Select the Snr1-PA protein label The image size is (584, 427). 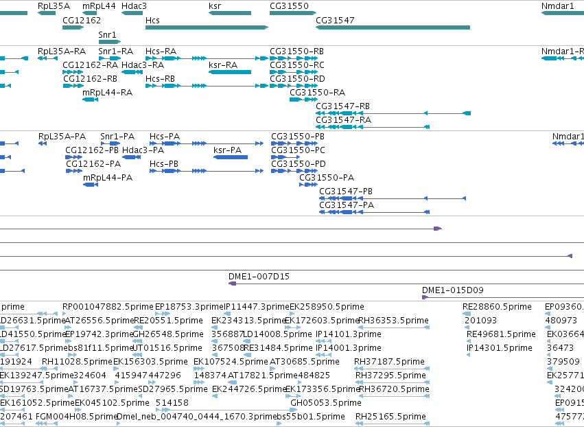(x=117, y=137)
